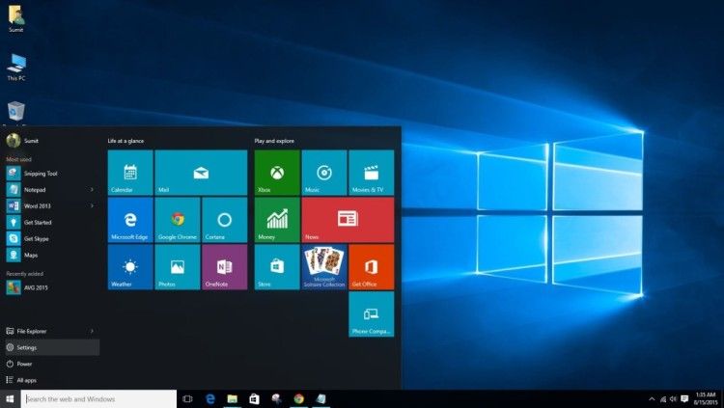Open Get Skype from the list
The width and height of the screenshot is (724, 408).
pyautogui.click(x=52, y=238)
